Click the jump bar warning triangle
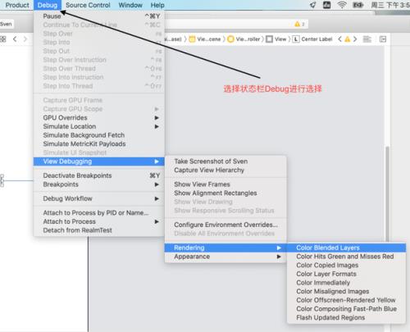The image size is (410, 332). coord(348,39)
